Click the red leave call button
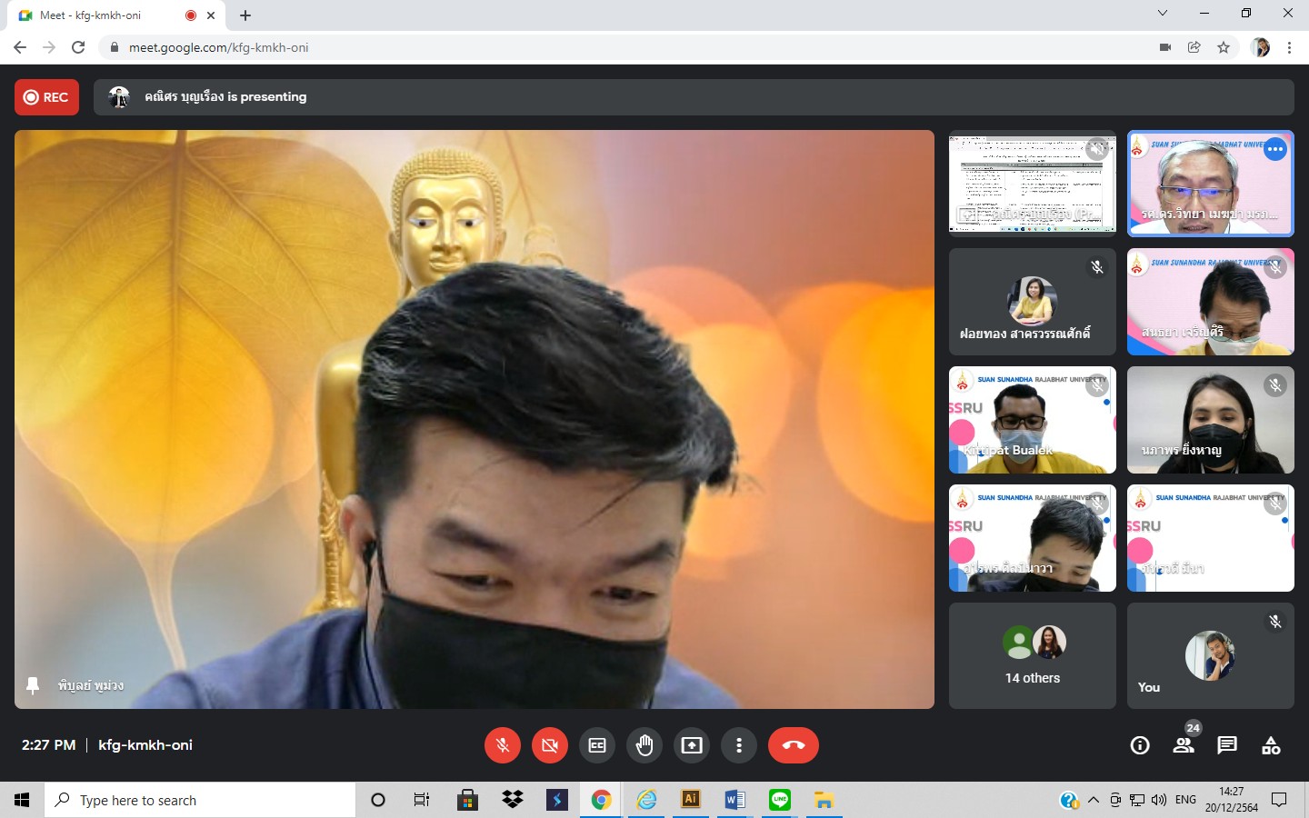This screenshot has width=1309, height=818. click(x=793, y=745)
